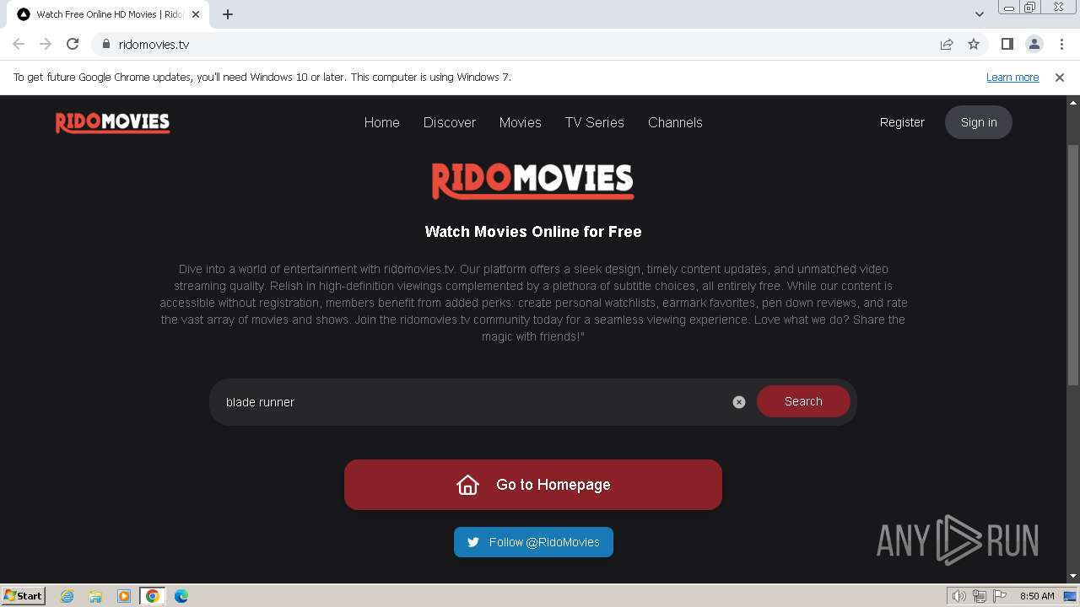Go to the Home nav item
Viewport: 1080px width, 607px height.
[x=382, y=122]
